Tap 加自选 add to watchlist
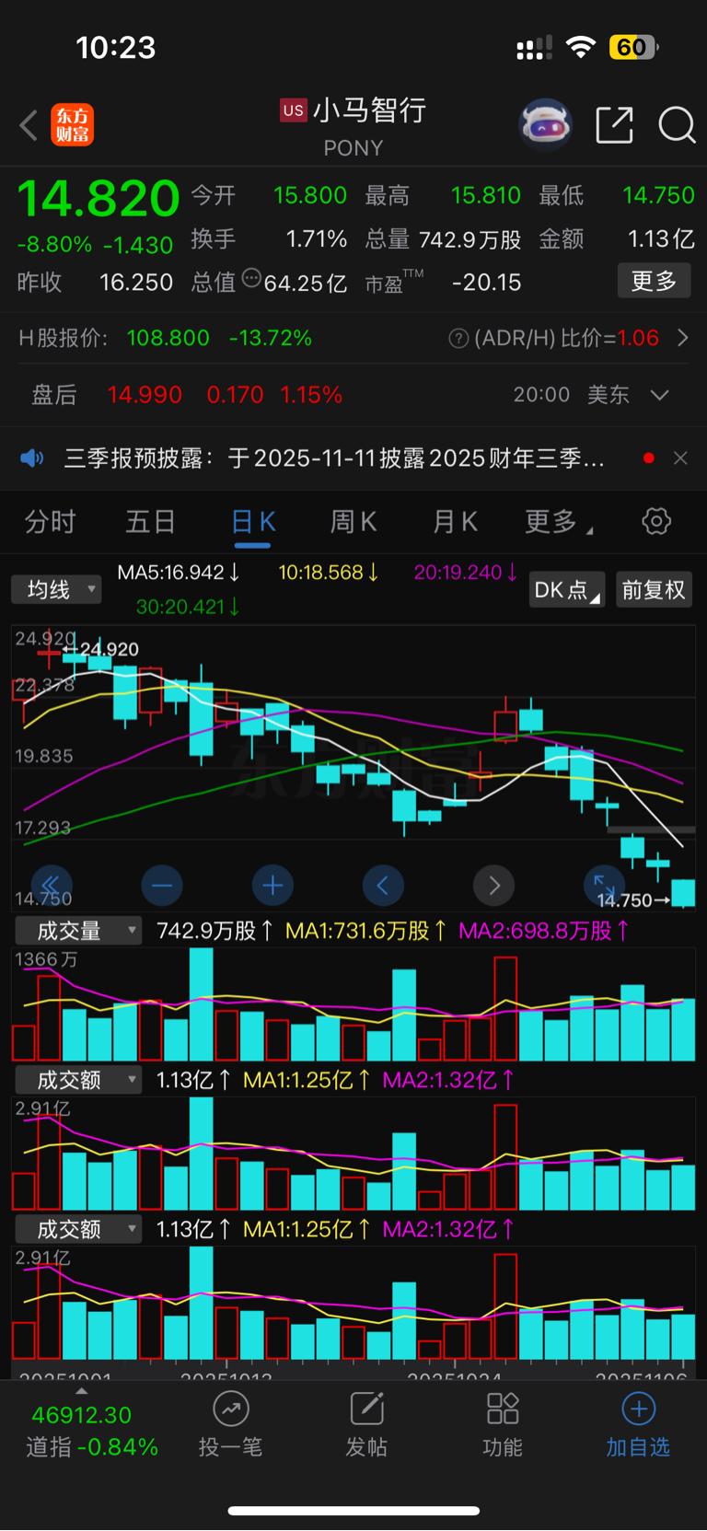Image resolution: width=707 pixels, height=1531 pixels. (638, 1425)
